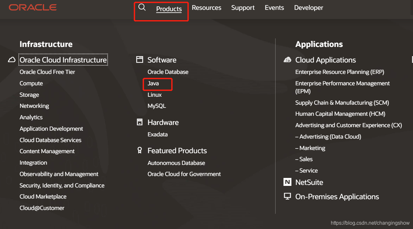Click the cloud icon beside Oracle Cloud Infrastructure
This screenshot has height=229, width=413.
tap(12, 60)
